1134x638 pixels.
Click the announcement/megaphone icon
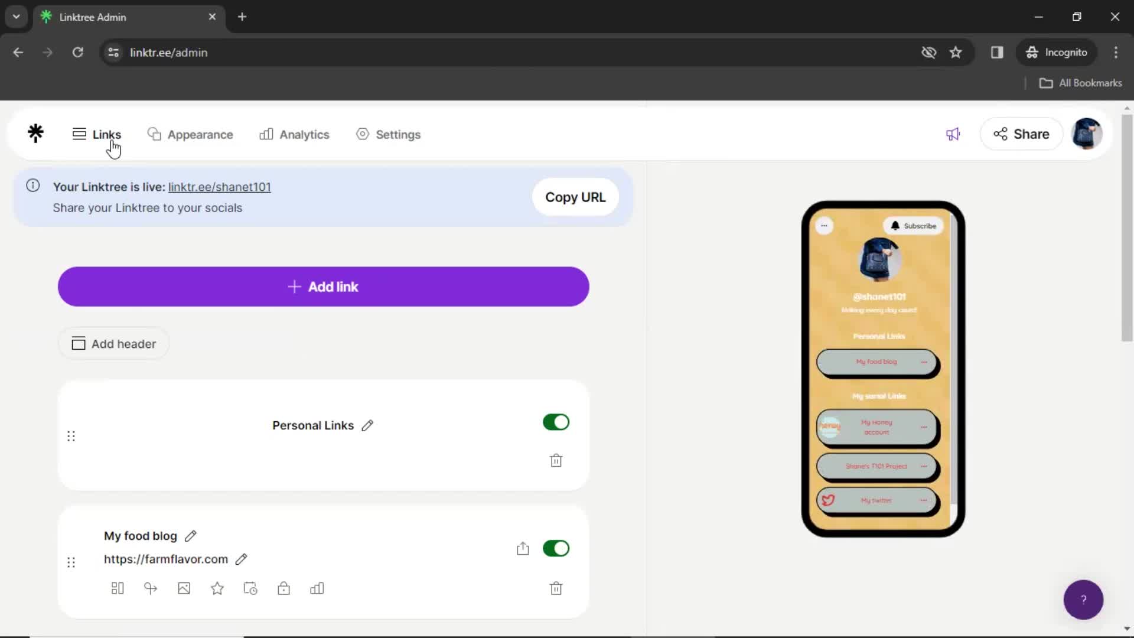[x=953, y=134]
